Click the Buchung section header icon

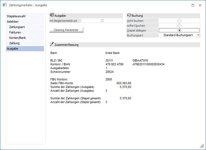pos(129,15)
